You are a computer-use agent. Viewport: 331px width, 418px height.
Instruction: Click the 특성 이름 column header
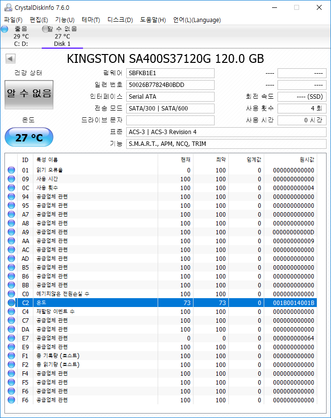(x=95, y=160)
